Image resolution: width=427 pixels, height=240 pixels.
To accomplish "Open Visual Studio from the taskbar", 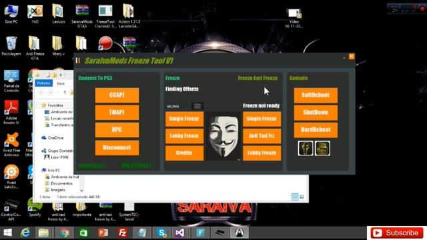I will [180, 233].
